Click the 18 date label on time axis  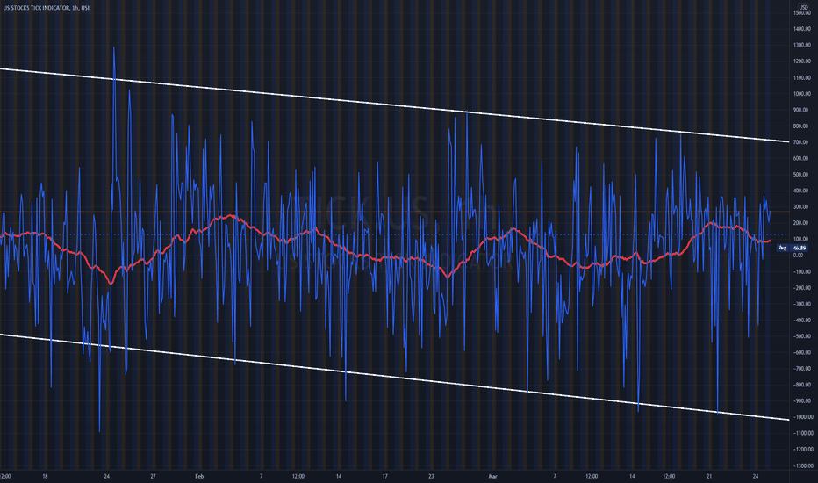click(45, 476)
